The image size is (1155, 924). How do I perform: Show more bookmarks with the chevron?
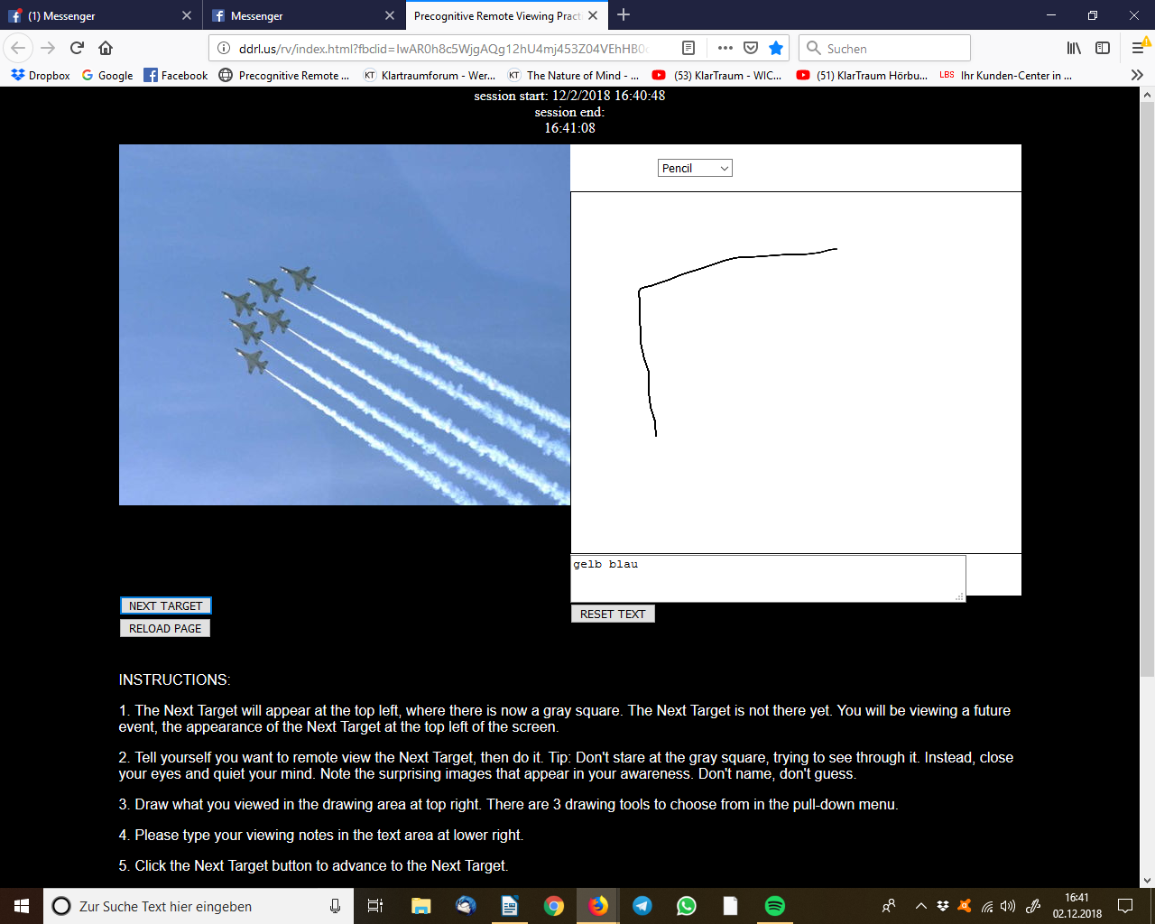(1137, 75)
